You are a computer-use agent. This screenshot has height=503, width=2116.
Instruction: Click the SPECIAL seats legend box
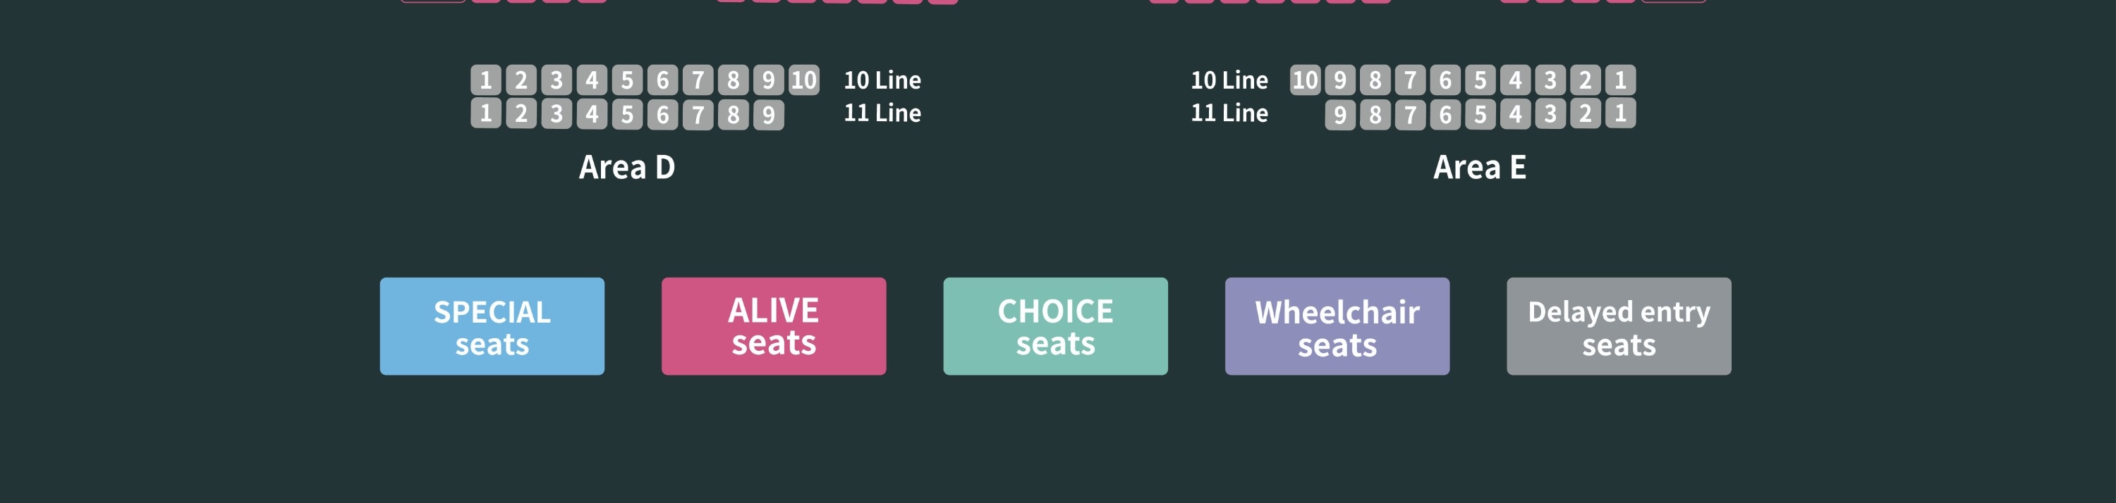(492, 327)
